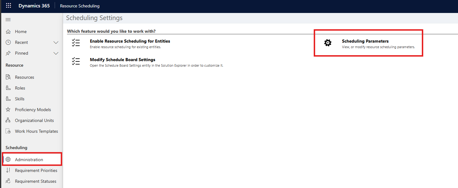Image resolution: width=458 pixels, height=188 pixels.
Task: Click the 'Open the Schedule Board Settings entity' description
Action: (x=157, y=66)
